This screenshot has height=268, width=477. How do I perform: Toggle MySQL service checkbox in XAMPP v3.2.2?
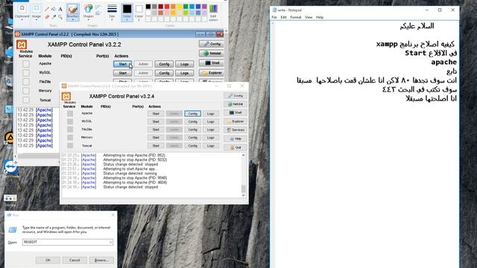tap(26, 73)
